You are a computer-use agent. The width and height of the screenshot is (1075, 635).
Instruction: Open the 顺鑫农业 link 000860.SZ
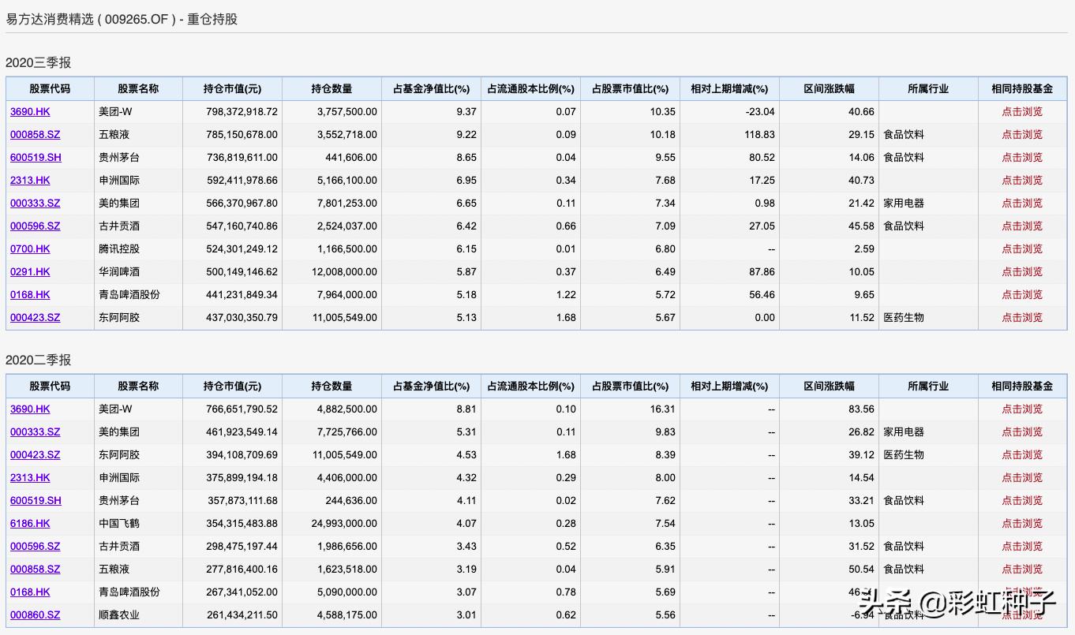click(35, 614)
